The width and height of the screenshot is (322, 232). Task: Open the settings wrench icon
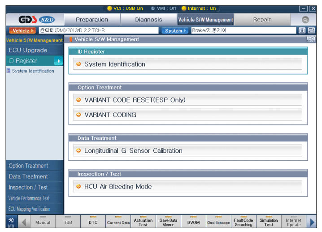pyautogui.click(x=11, y=221)
